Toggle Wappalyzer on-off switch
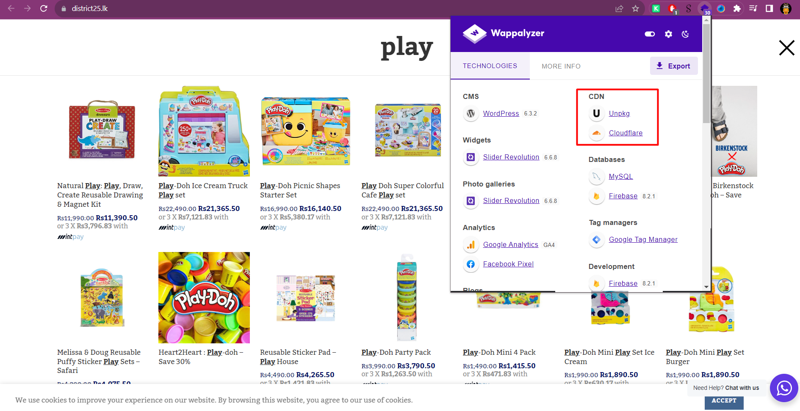This screenshot has height=411, width=800. click(650, 34)
